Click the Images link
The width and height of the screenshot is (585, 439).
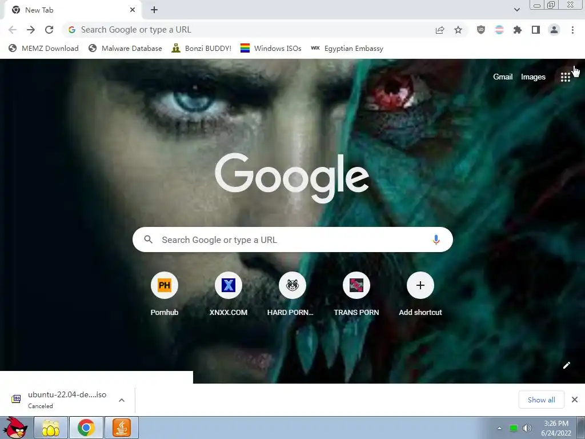point(533,77)
